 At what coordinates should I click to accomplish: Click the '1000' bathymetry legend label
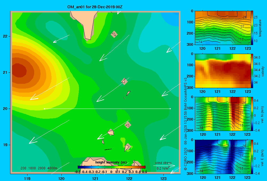(32, 168)
